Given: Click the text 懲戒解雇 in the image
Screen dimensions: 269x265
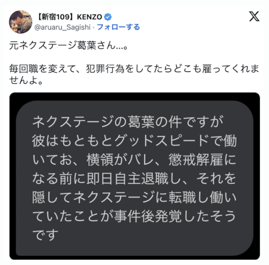Looking at the screenshot, I should [x=196, y=160].
